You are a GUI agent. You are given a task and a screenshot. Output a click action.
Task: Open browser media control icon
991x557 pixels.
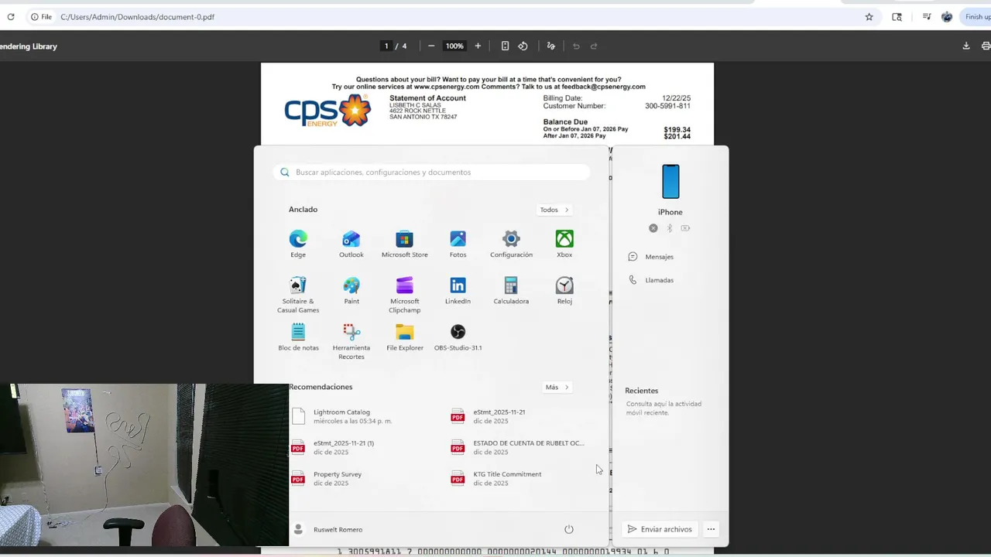(927, 16)
